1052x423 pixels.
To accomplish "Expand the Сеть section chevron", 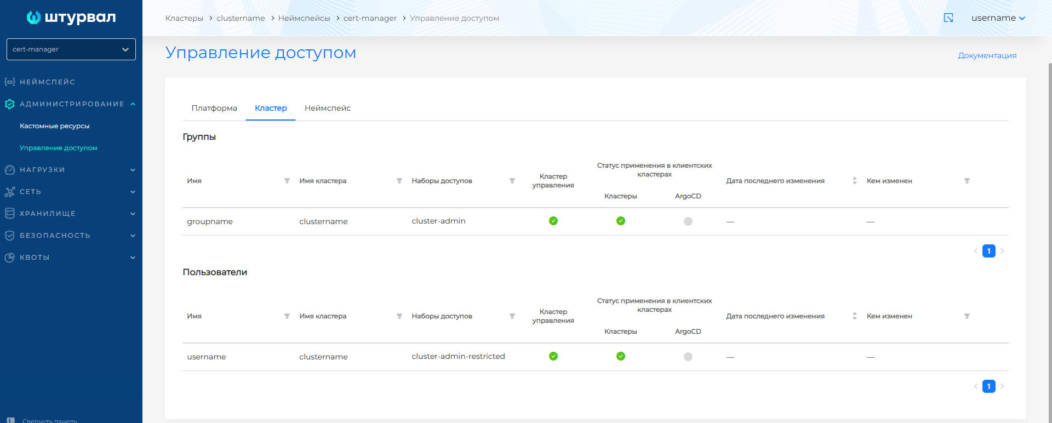I will click(x=133, y=192).
